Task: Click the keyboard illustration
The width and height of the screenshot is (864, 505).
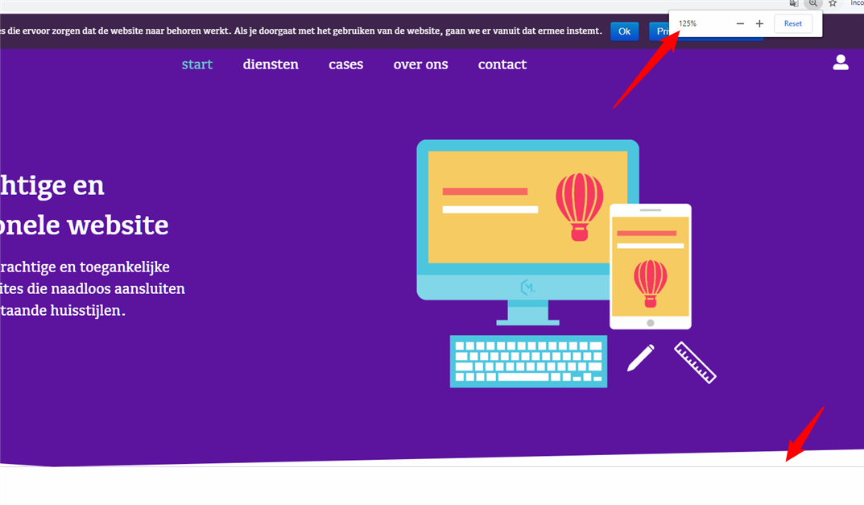Action: pyautogui.click(x=528, y=362)
